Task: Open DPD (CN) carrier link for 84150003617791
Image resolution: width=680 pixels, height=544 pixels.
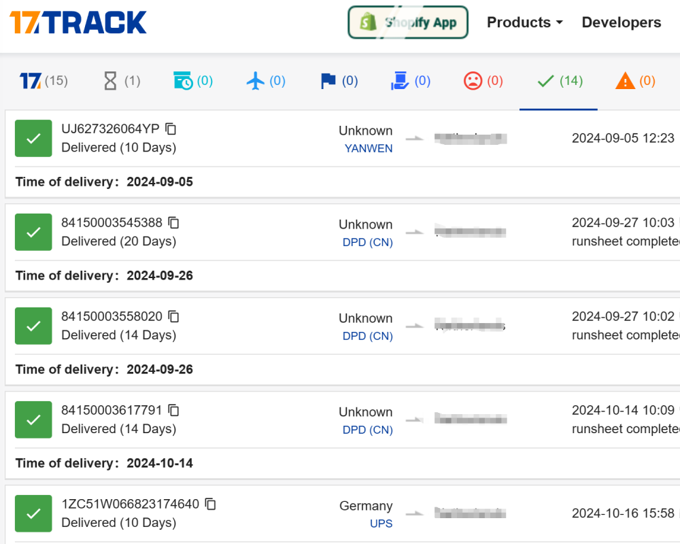Action: click(368, 430)
